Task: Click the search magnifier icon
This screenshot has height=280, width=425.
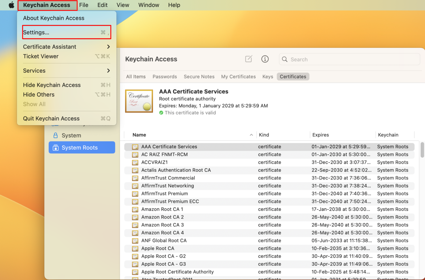Action: 285,59
